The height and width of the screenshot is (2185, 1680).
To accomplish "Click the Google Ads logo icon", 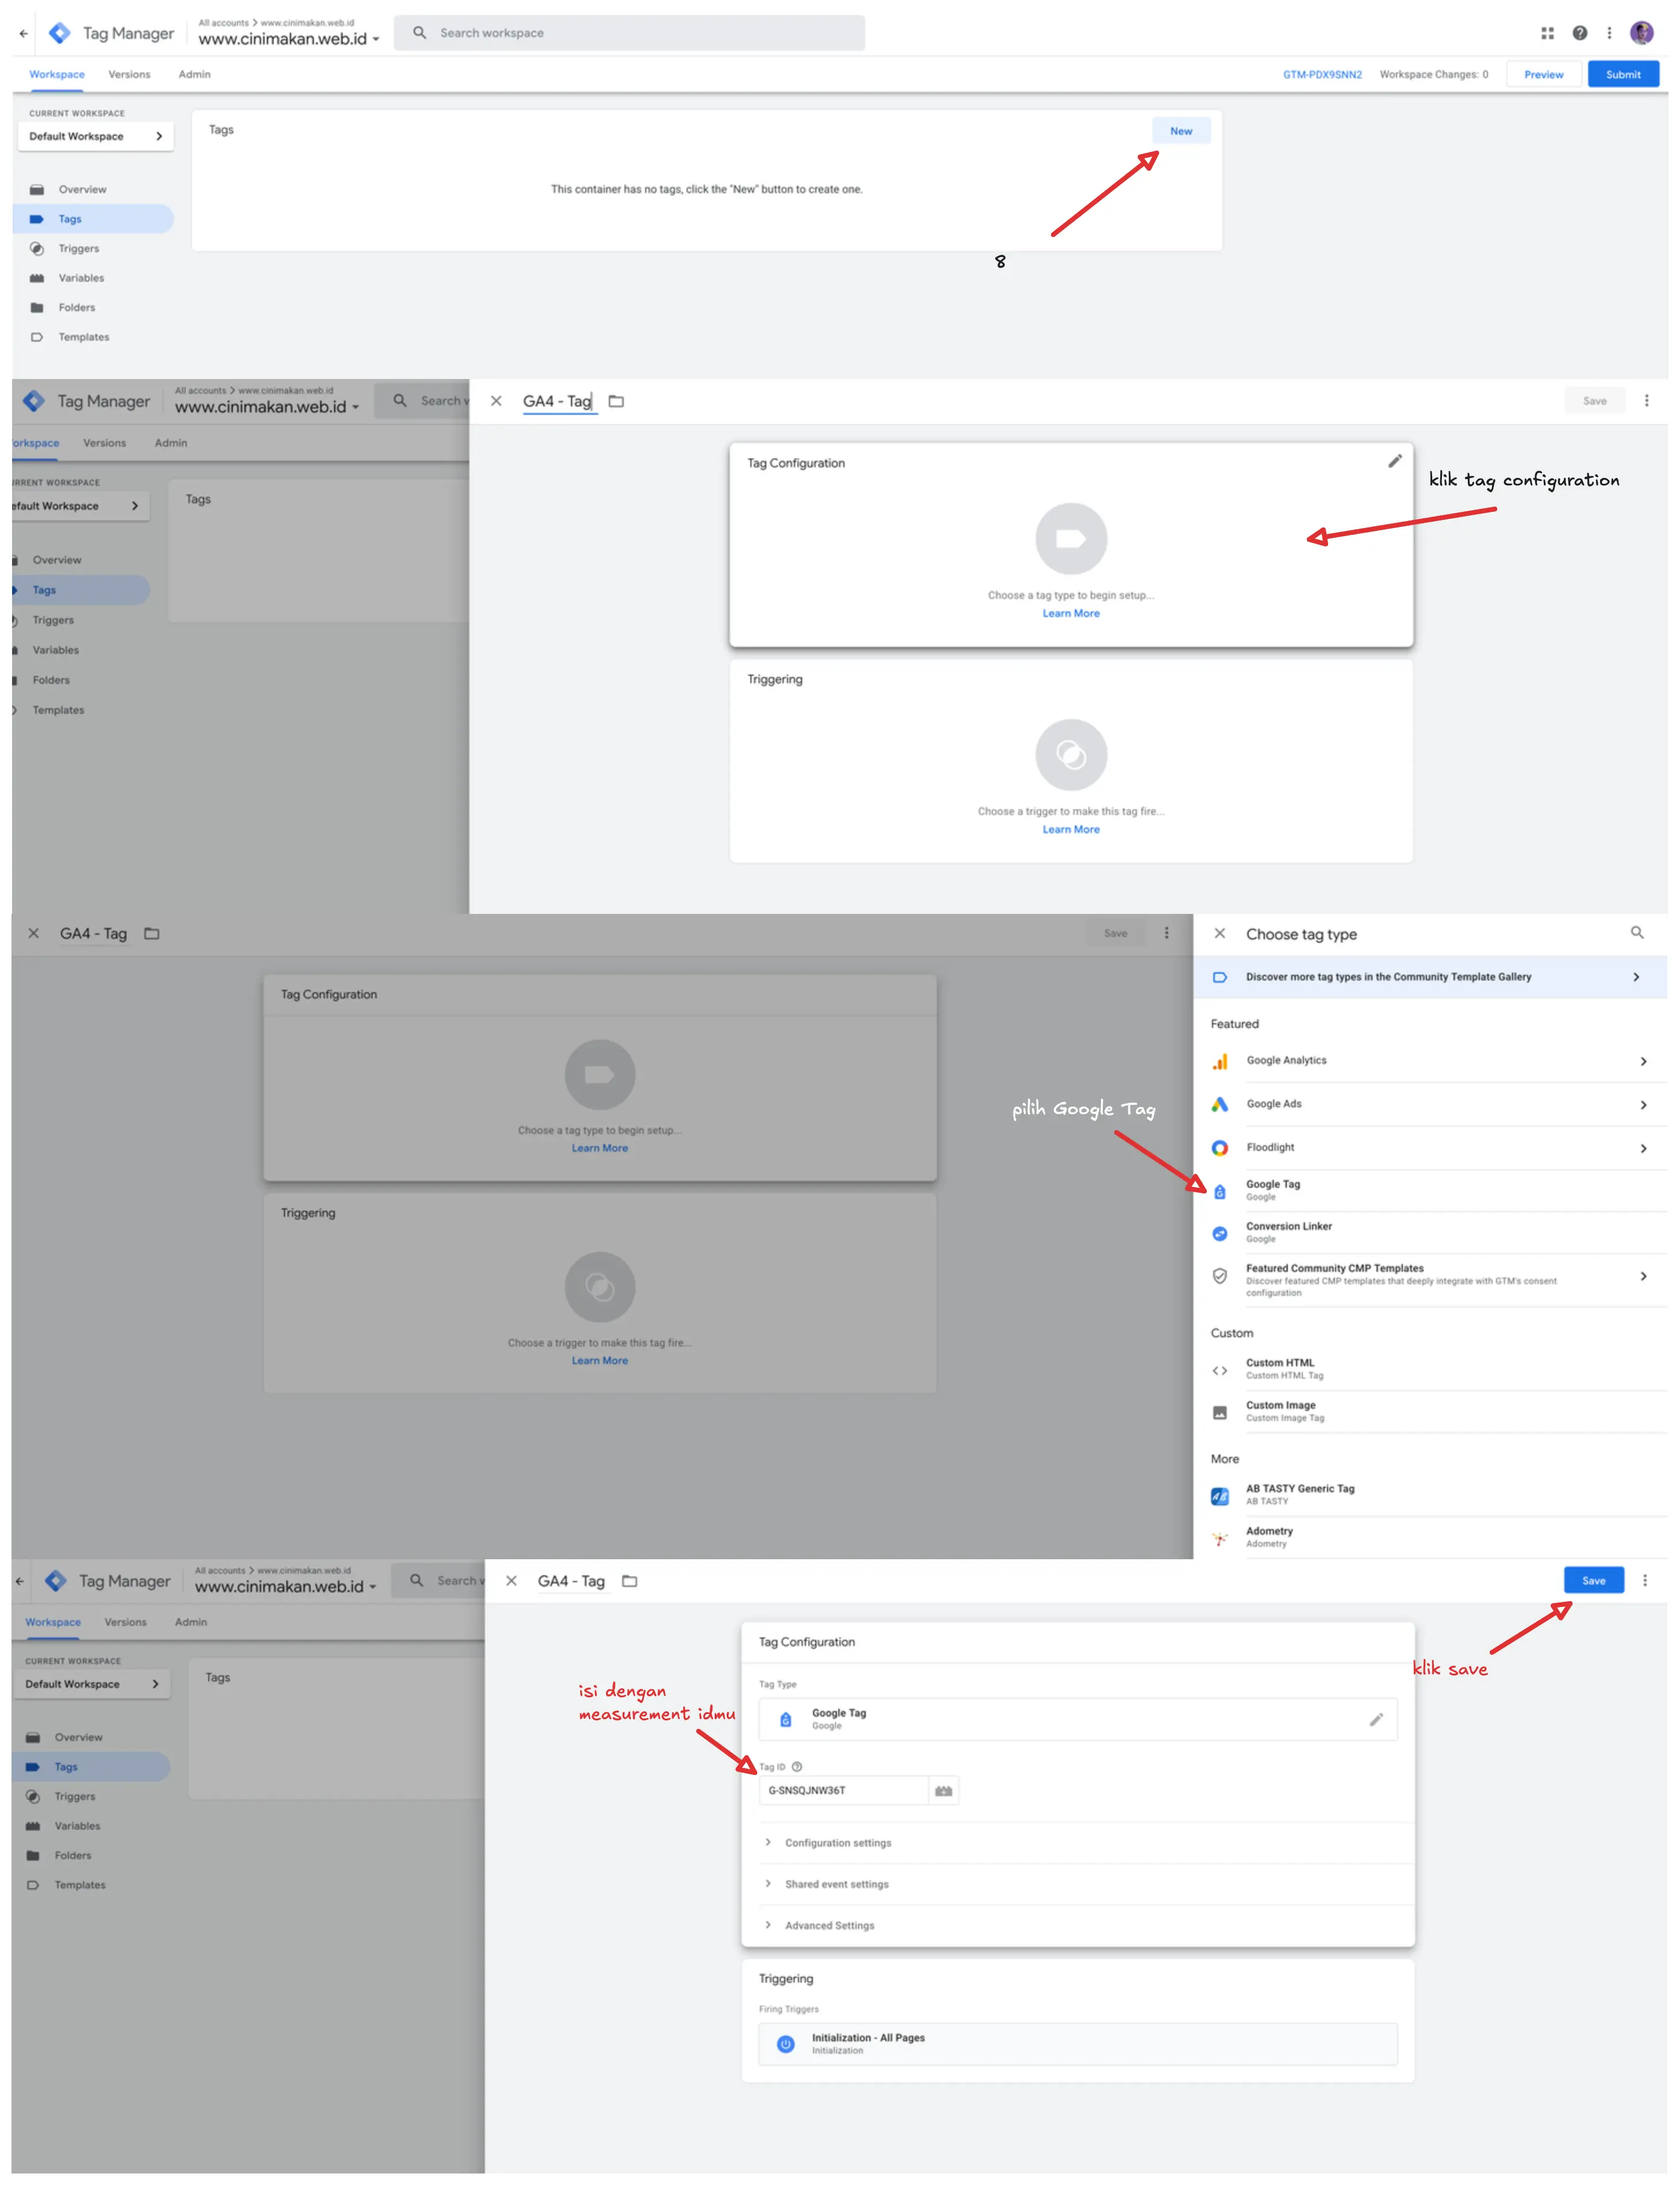I will point(1219,1104).
